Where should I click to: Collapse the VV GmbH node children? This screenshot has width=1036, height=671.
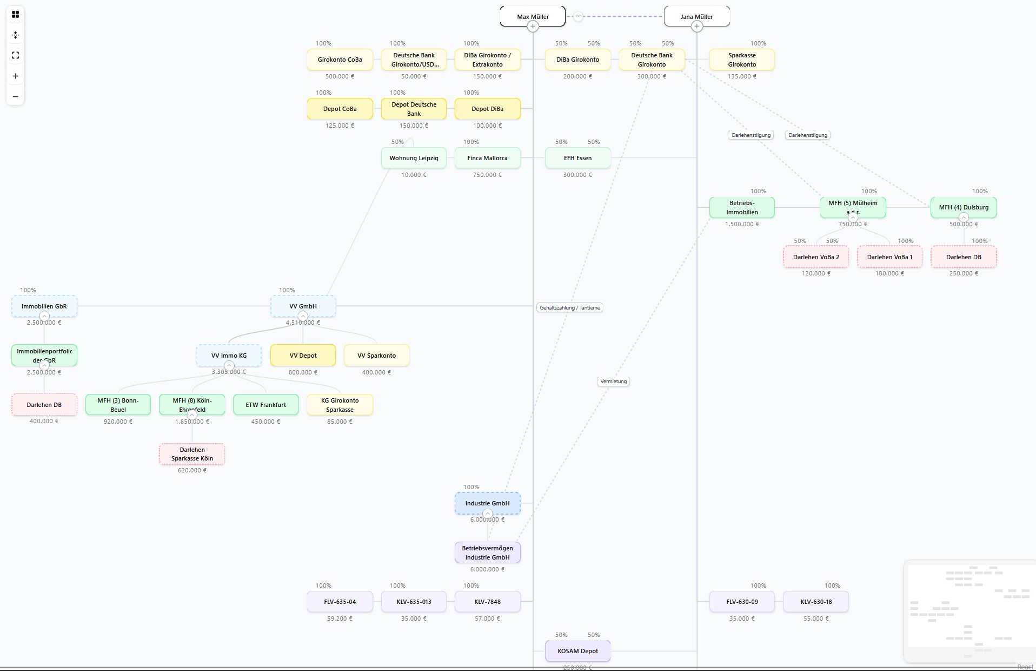pos(303,316)
